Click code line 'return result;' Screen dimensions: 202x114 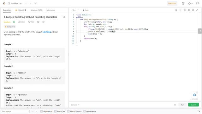tap(91, 39)
